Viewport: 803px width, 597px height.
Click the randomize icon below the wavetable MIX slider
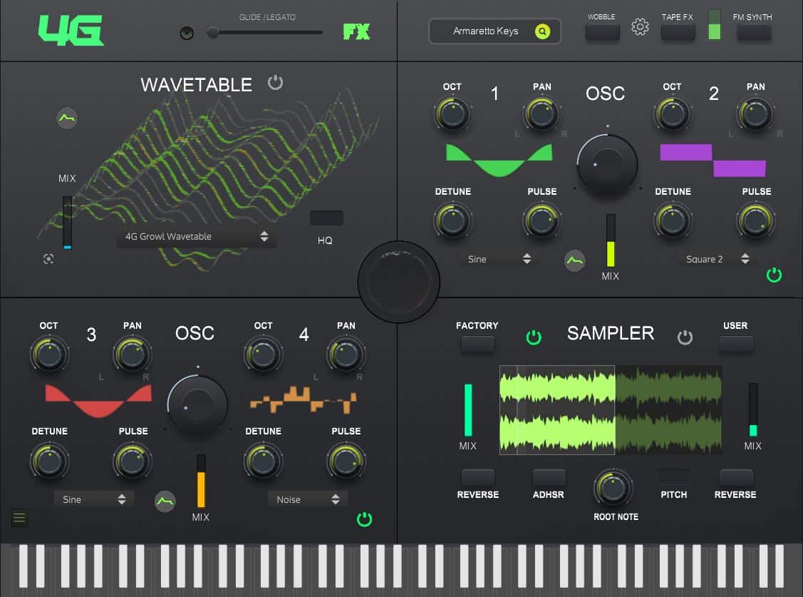coord(48,259)
